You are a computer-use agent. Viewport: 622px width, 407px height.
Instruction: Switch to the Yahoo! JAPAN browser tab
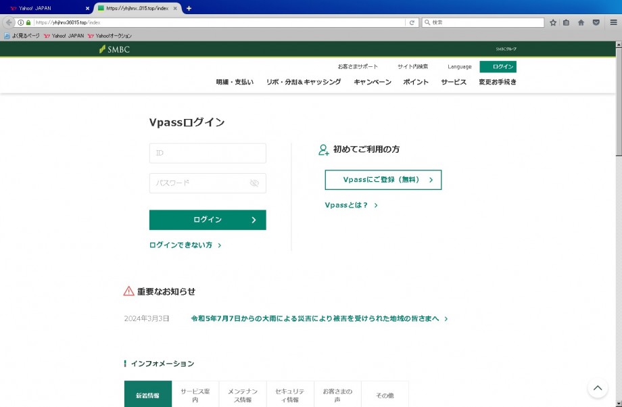(47, 8)
